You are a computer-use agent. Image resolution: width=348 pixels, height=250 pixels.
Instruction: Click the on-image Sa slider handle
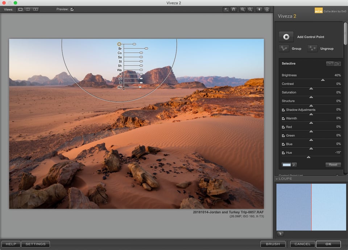coord(141,57)
